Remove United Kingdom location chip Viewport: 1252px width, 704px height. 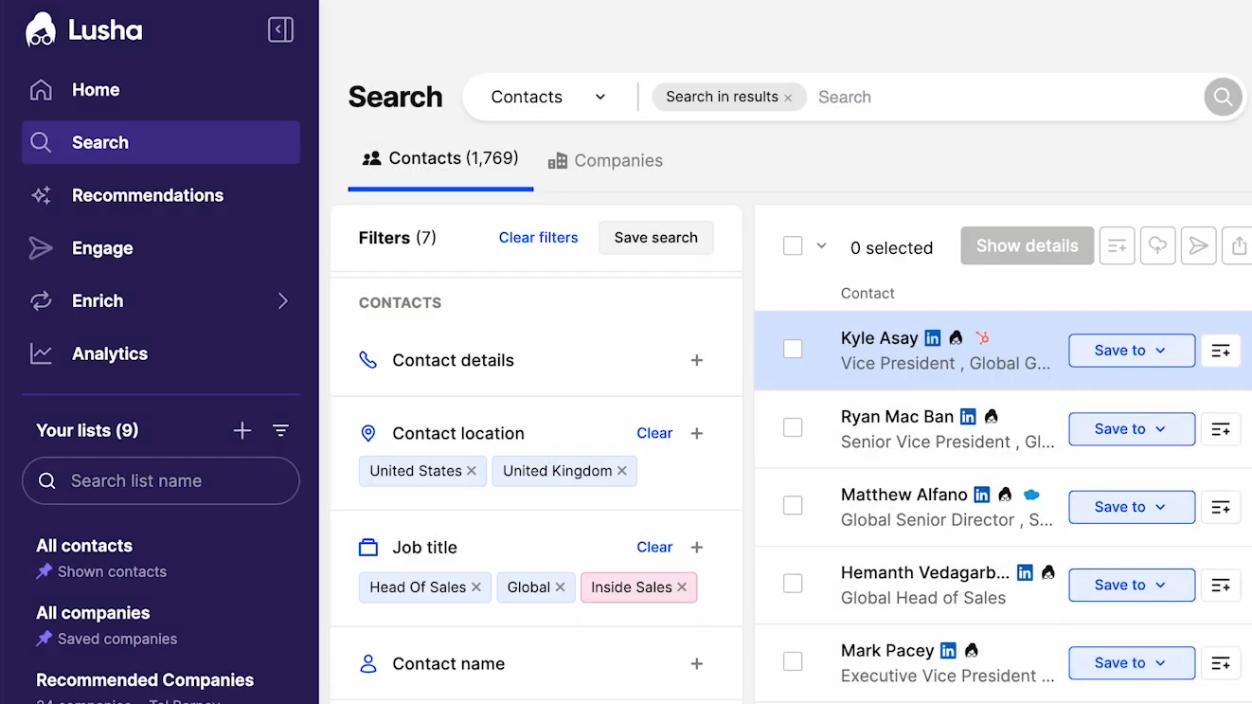[x=622, y=471]
